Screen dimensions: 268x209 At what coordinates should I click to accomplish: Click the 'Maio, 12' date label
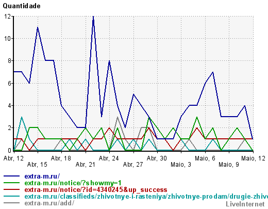point(254,158)
